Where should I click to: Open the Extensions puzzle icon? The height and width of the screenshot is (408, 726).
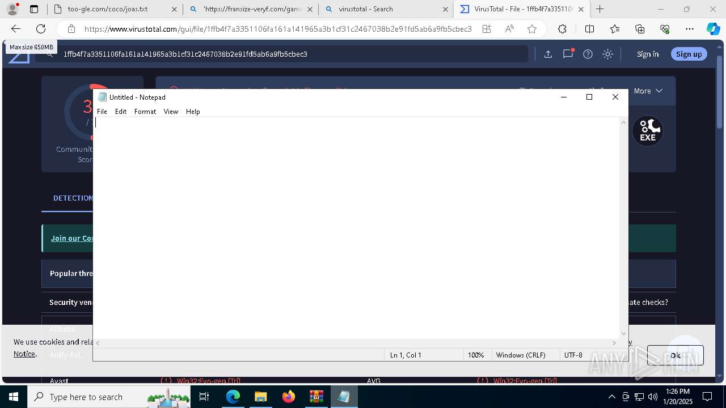click(562, 29)
